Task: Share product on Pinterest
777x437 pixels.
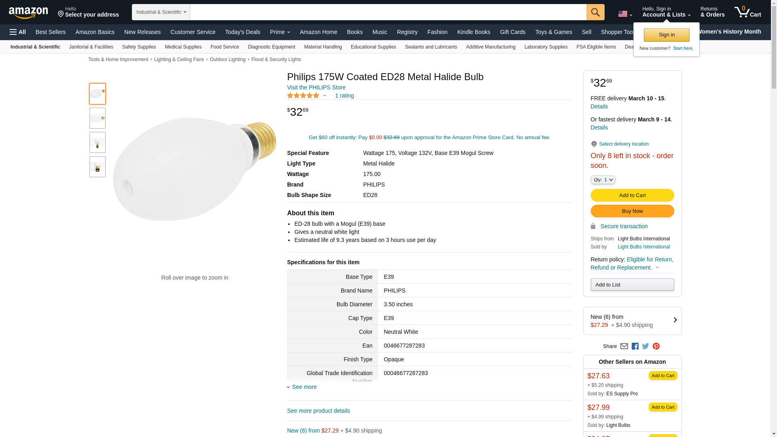Action: coord(656,346)
